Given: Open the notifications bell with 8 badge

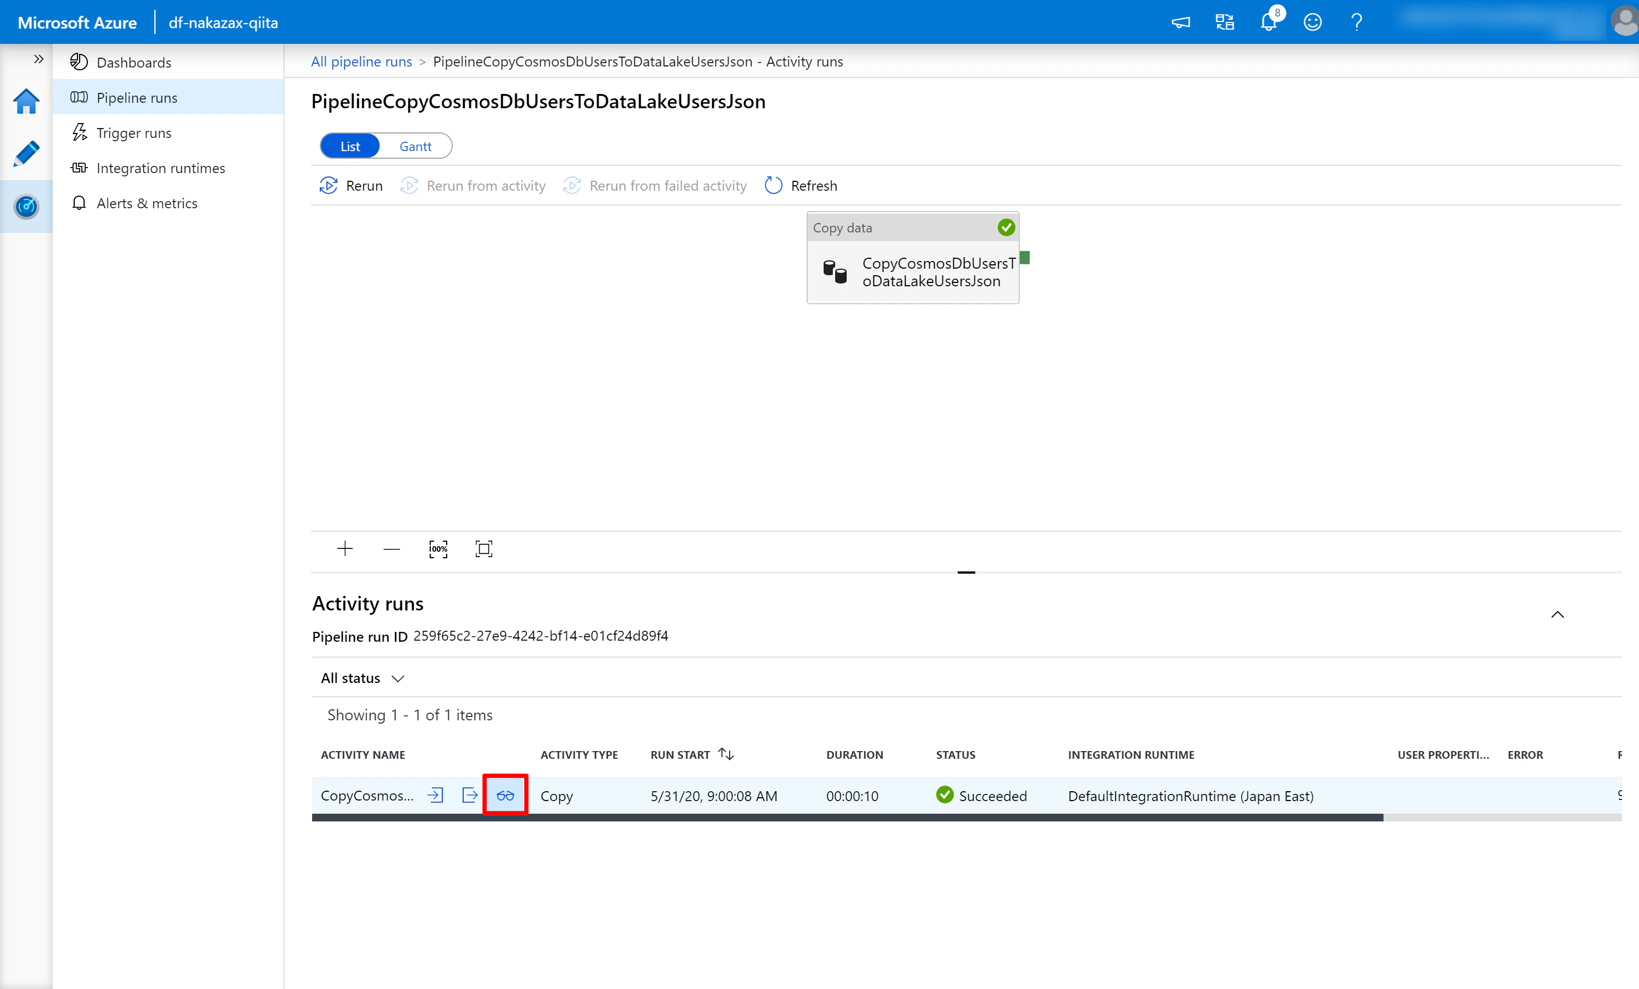Looking at the screenshot, I should tap(1269, 22).
